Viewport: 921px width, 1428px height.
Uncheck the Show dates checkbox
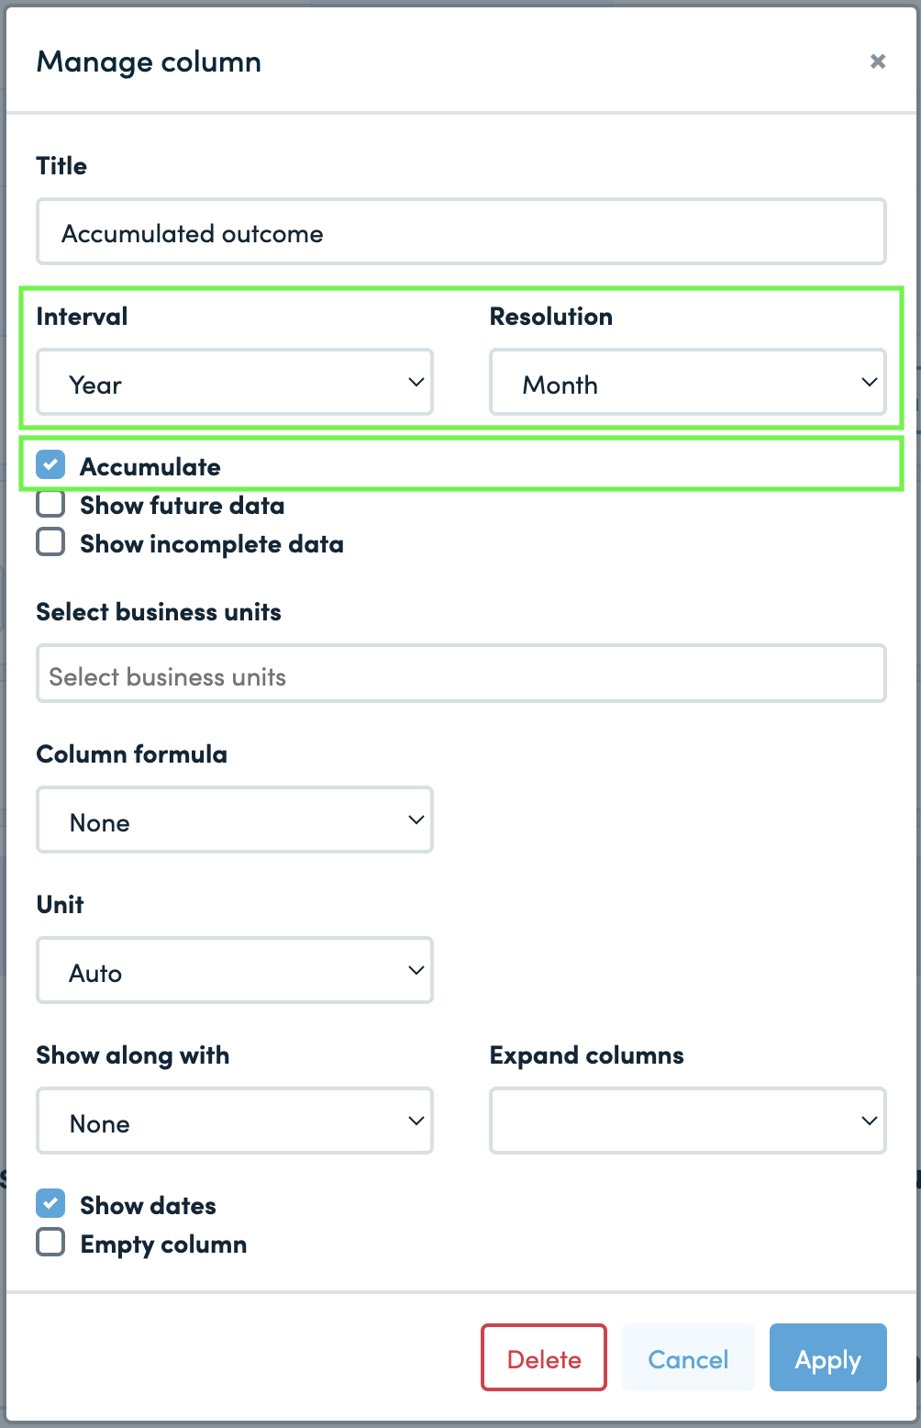(x=50, y=1203)
